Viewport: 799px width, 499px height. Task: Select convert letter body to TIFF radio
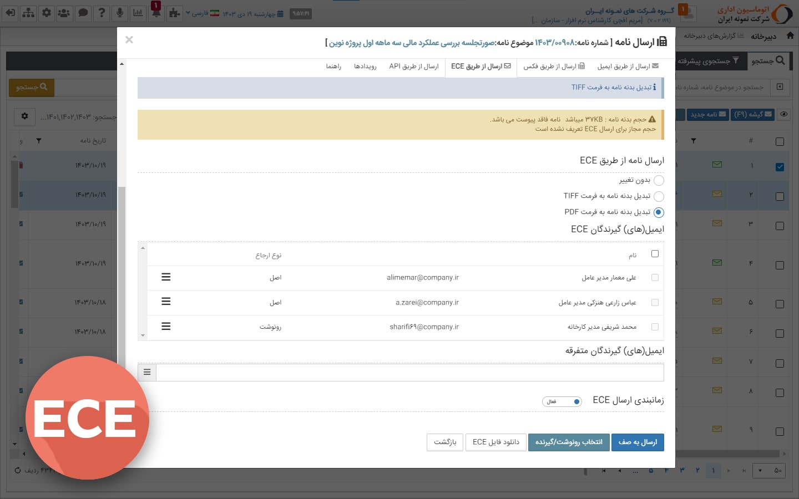[x=659, y=196]
